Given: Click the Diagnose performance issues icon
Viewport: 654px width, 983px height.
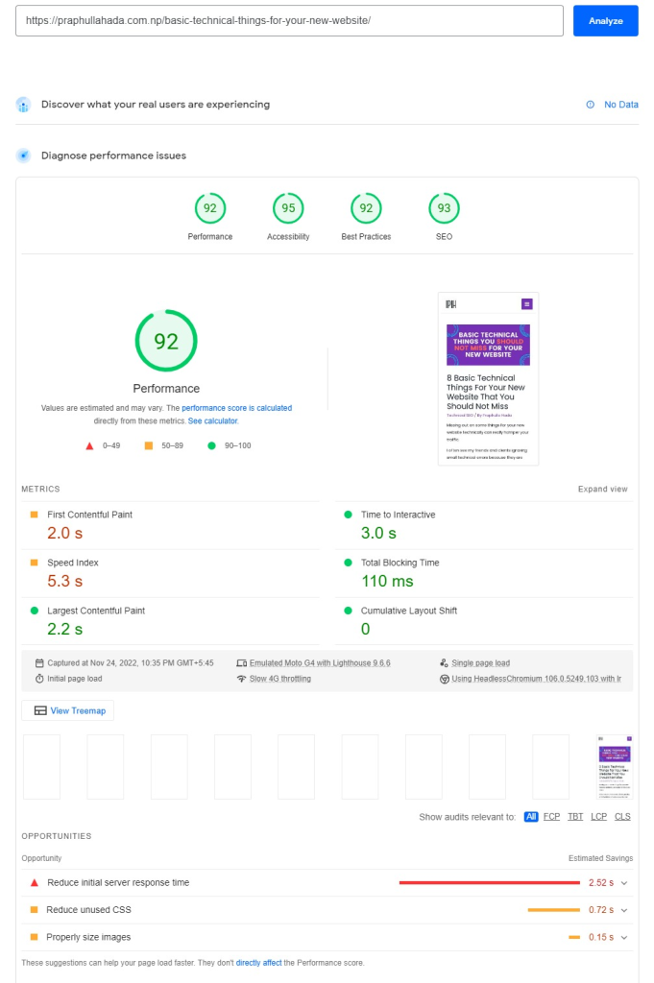Looking at the screenshot, I should click(x=24, y=156).
